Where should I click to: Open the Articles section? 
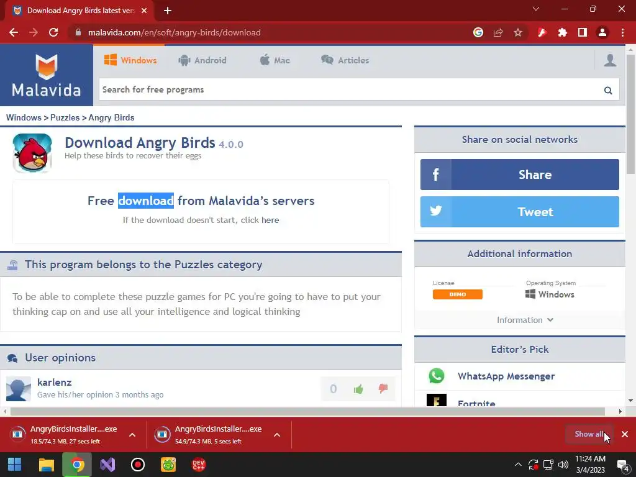(345, 60)
